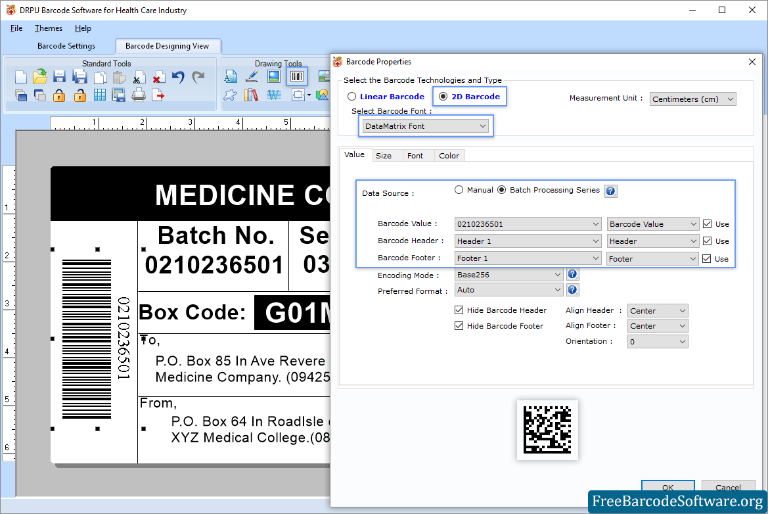Select the Text drawing tool
This screenshot has height=514, width=768.
[231, 76]
